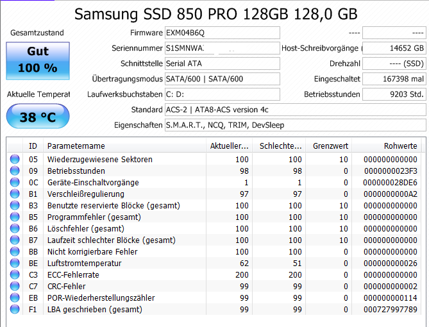Image resolution: width=429 pixels, height=327 pixels.
Task: Select the Nicht korrigierbare Fehler row name
Action: tap(92, 251)
